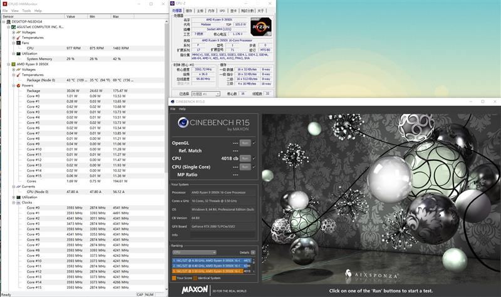
Task: Run the CPU benchmark in Cinebench
Action: 245,159
